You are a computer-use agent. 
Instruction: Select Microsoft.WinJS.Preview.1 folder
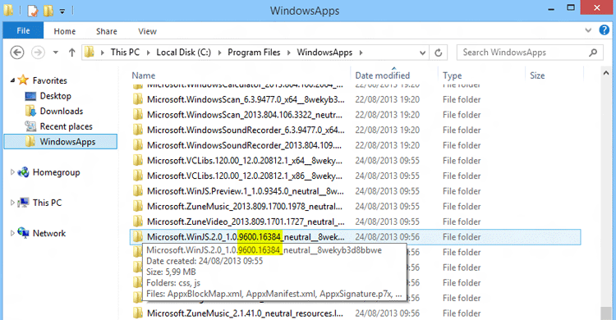(x=355, y=192)
